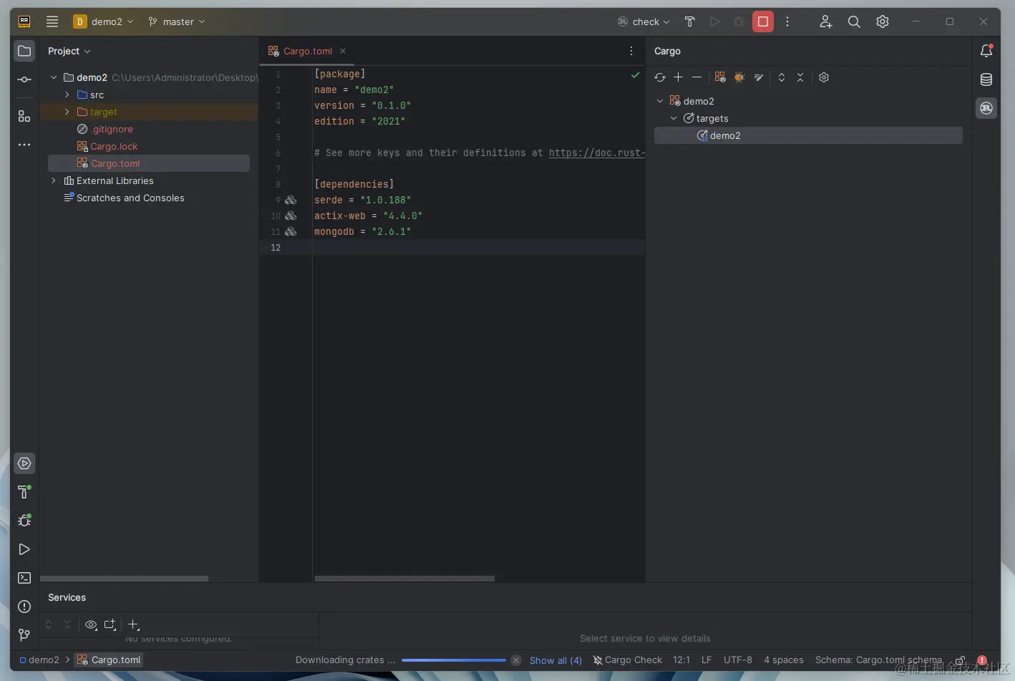
Task: Open the Commit tool window icon
Action: tap(24, 79)
